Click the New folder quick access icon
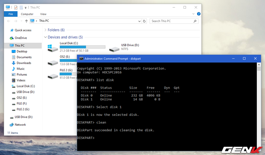 pyautogui.click(x=21, y=7)
